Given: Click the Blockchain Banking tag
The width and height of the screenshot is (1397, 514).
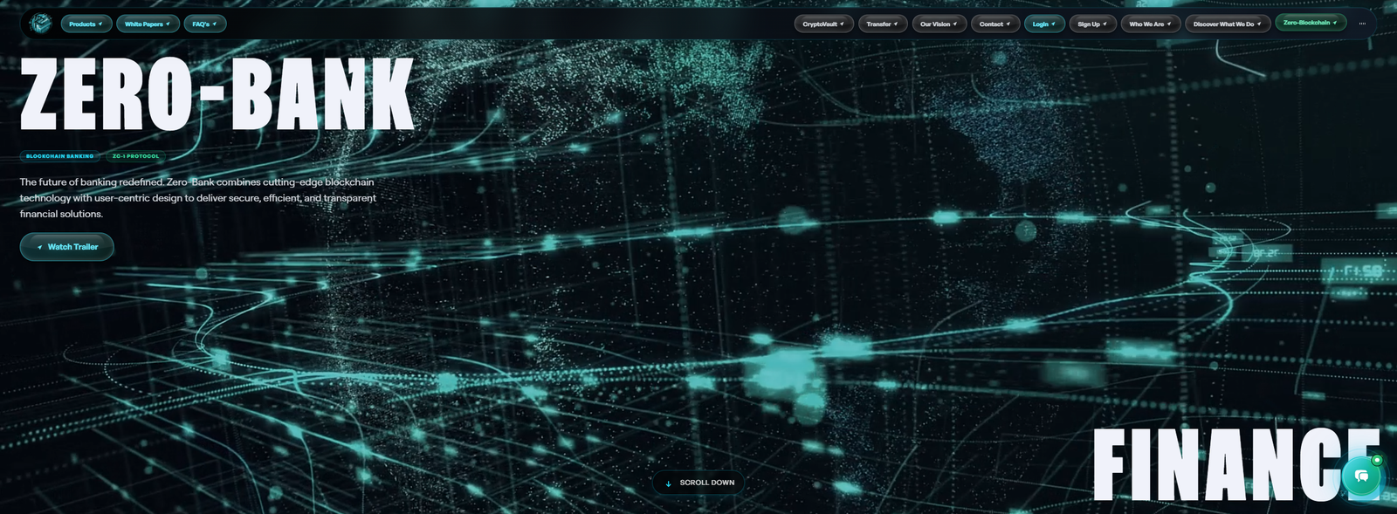Looking at the screenshot, I should coord(59,156).
